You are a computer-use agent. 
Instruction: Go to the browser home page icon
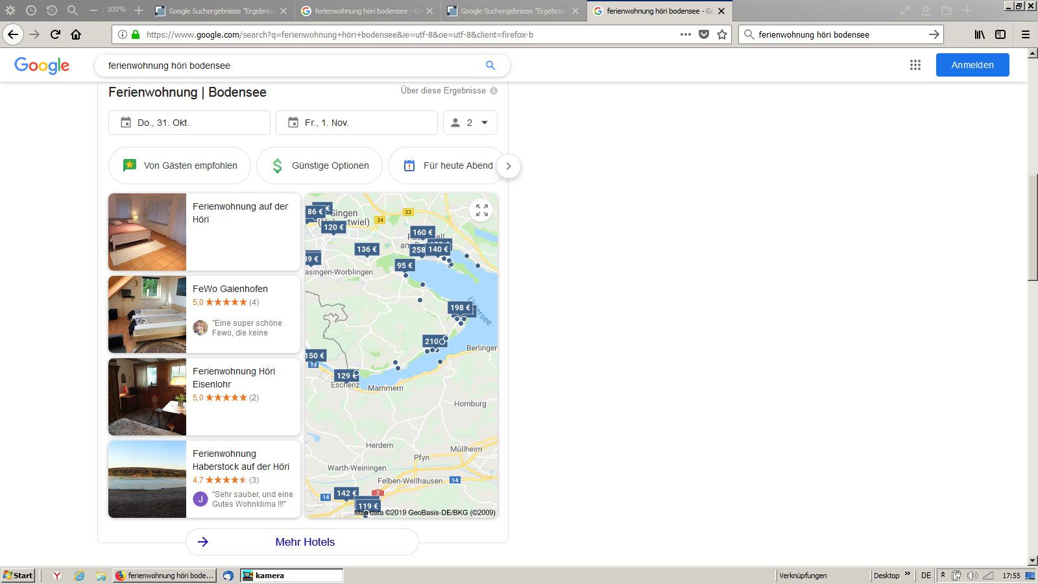click(x=76, y=34)
